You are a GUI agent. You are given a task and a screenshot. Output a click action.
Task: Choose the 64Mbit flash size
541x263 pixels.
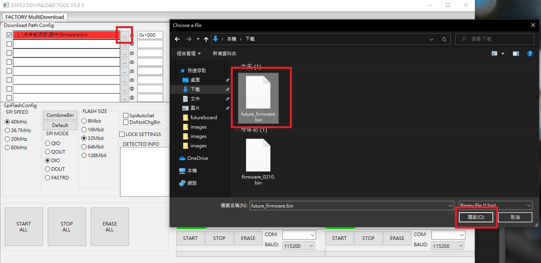(84, 147)
